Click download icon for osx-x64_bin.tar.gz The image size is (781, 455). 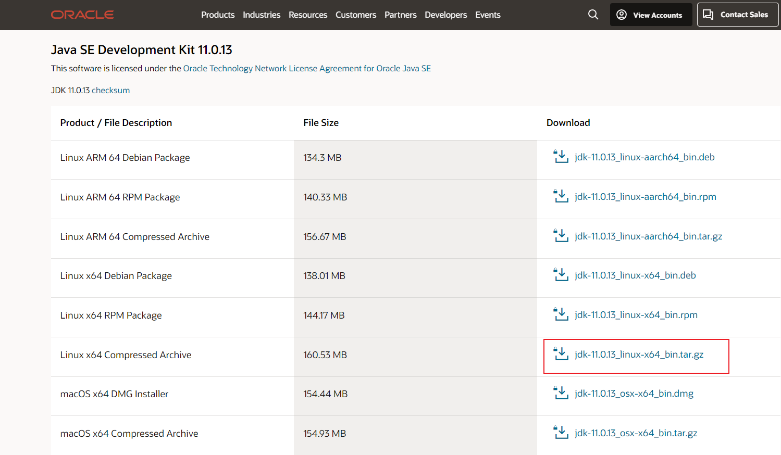(x=561, y=433)
